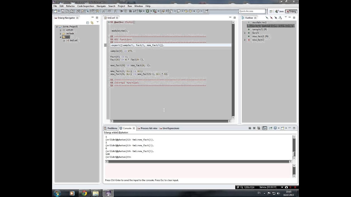Click the Display Selected Console icon

[x=275, y=128]
